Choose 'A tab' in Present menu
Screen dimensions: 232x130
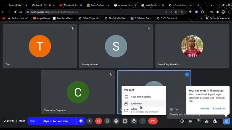[x=144, y=110]
